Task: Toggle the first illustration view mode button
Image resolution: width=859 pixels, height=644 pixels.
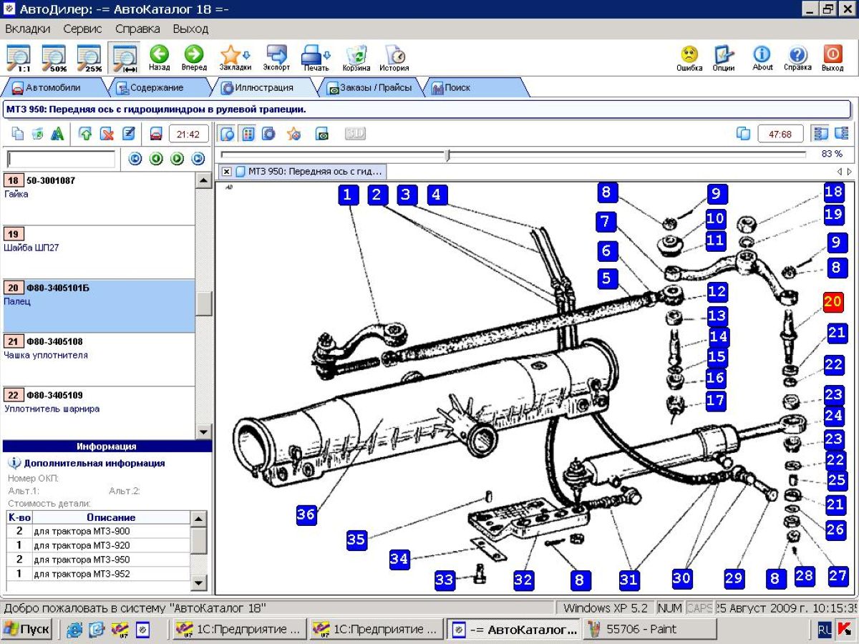Action: [227, 134]
